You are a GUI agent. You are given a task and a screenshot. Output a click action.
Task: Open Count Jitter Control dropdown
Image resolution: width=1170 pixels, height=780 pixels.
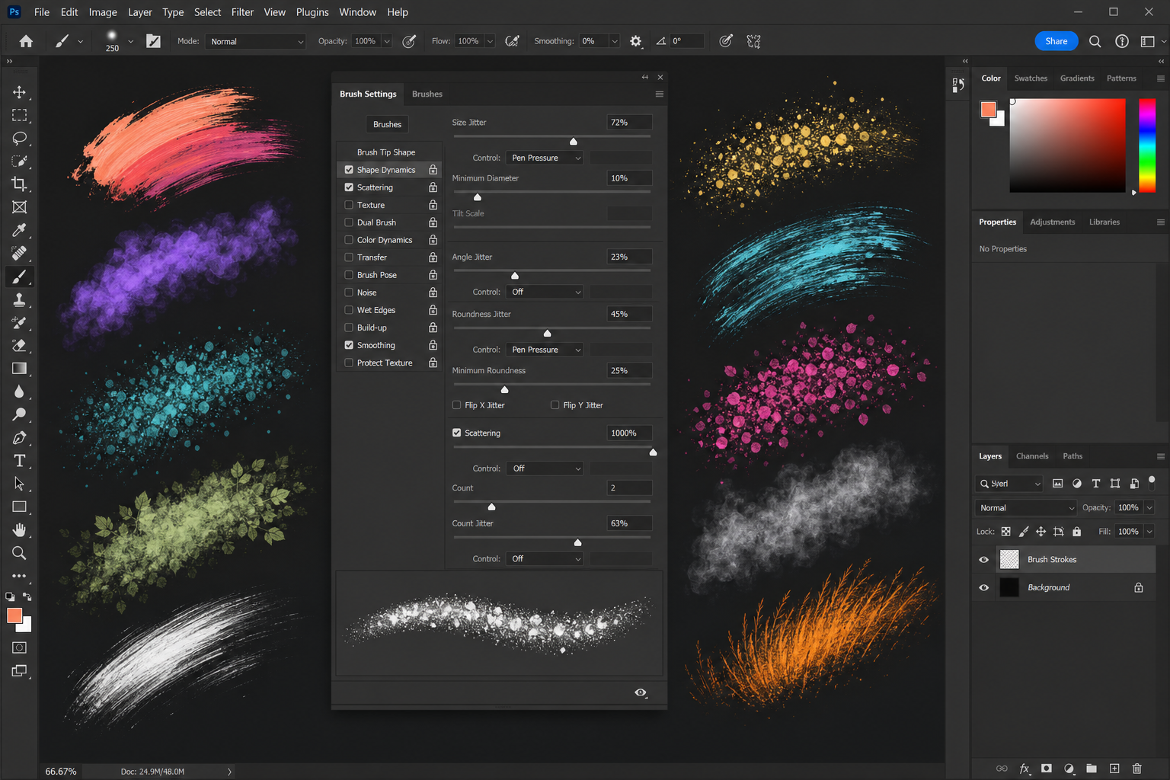click(x=545, y=558)
